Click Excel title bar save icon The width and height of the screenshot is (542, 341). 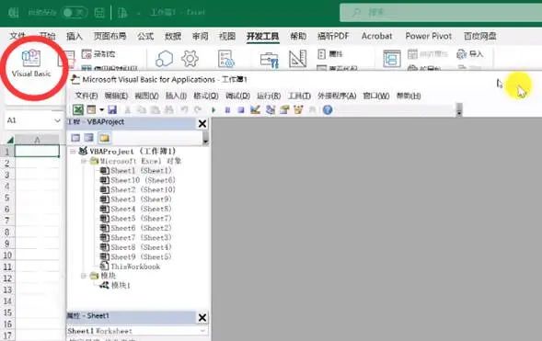[x=99, y=13]
